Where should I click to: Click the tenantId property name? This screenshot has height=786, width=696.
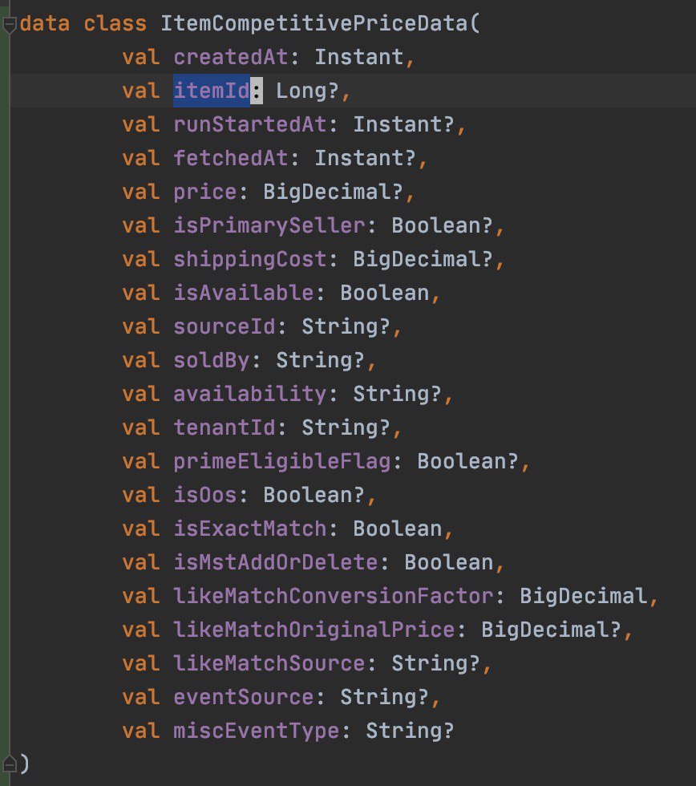point(225,427)
